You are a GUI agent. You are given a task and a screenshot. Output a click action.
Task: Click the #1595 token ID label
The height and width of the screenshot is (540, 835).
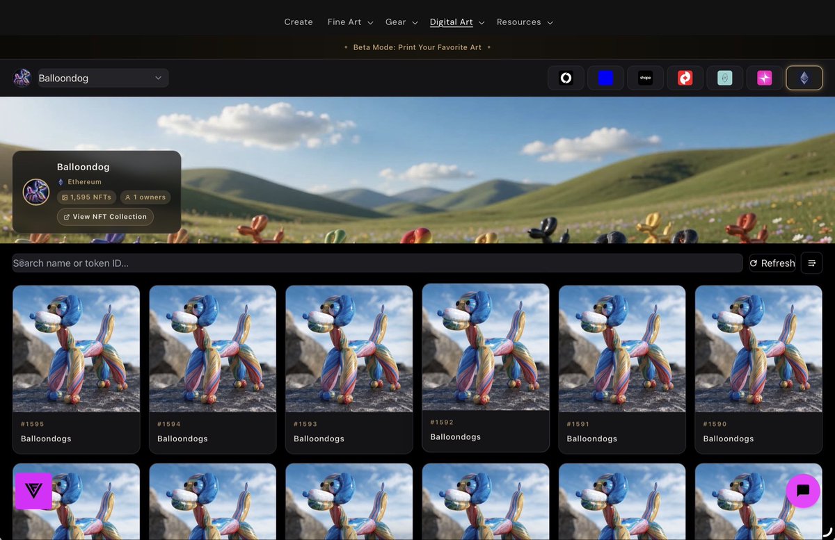coord(33,424)
